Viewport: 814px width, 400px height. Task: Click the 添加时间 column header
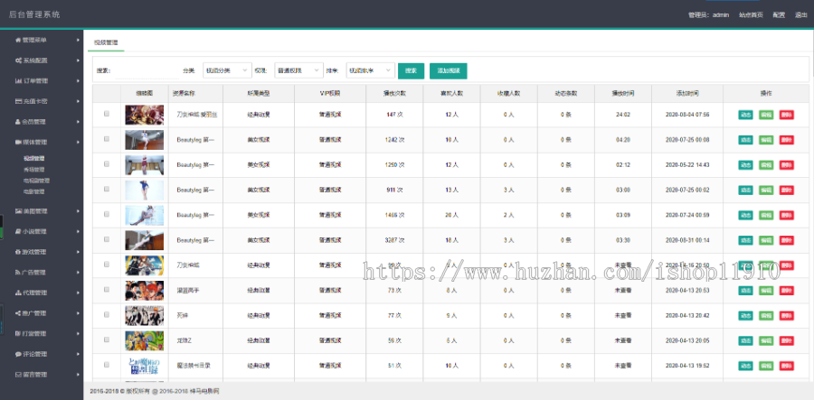pyautogui.click(x=687, y=94)
